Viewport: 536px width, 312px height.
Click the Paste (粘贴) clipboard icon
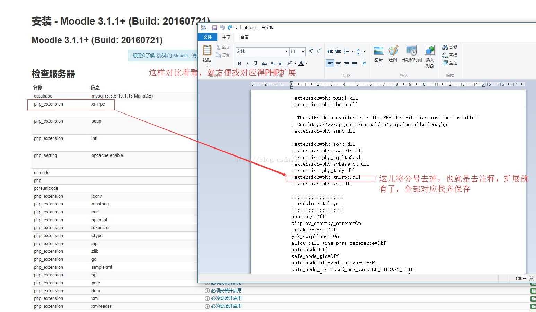coord(207,51)
